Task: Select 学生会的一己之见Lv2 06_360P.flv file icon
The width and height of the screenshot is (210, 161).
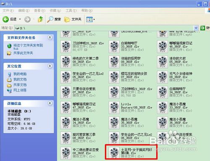Action: 114,138
